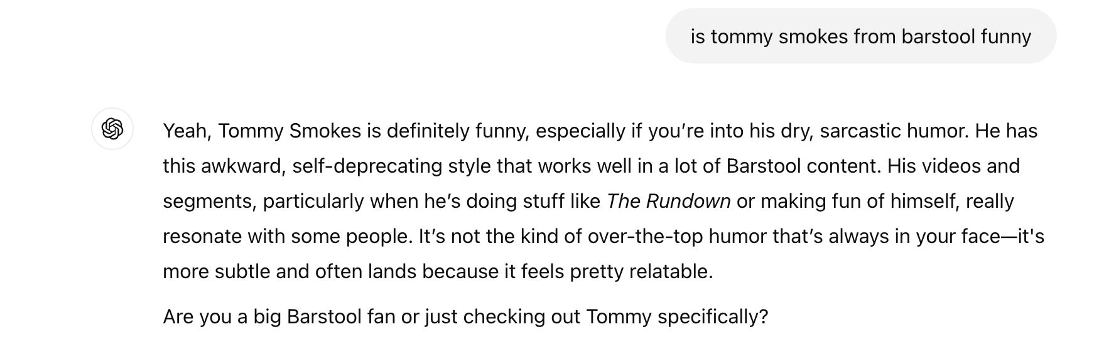The width and height of the screenshot is (1099, 356).
Task: Click the words "resonate with some people"
Action: point(287,236)
